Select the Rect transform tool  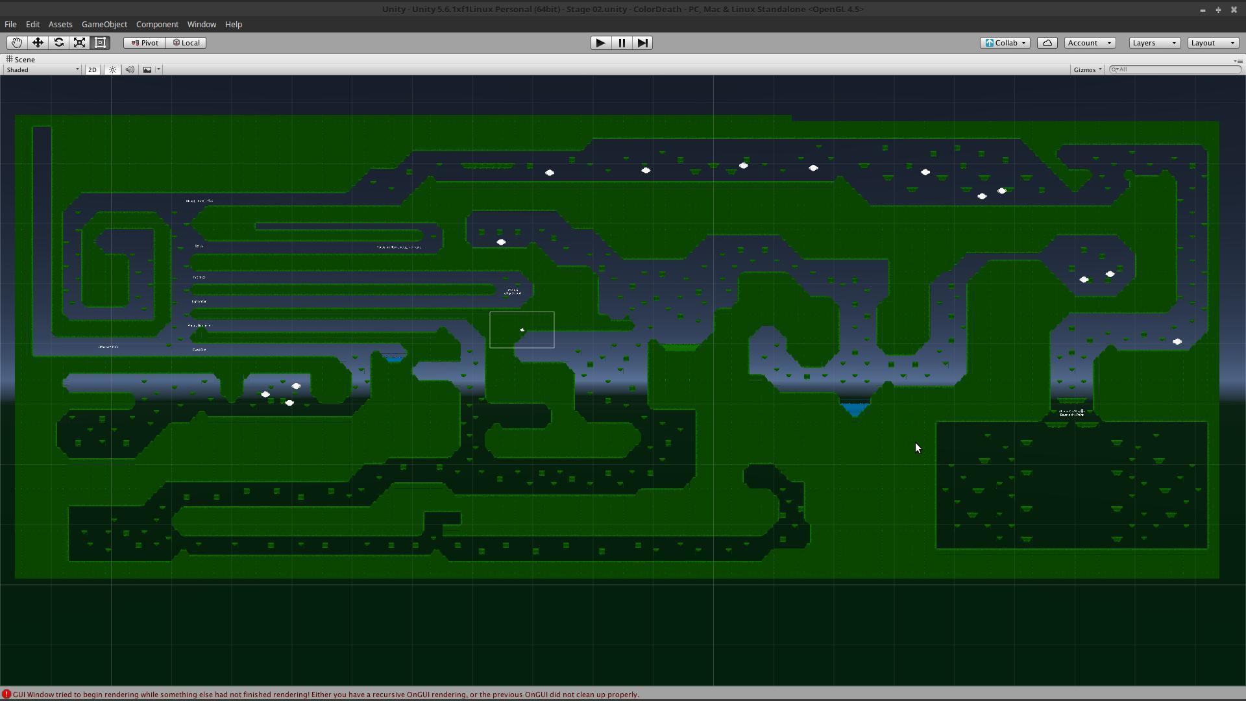point(101,43)
